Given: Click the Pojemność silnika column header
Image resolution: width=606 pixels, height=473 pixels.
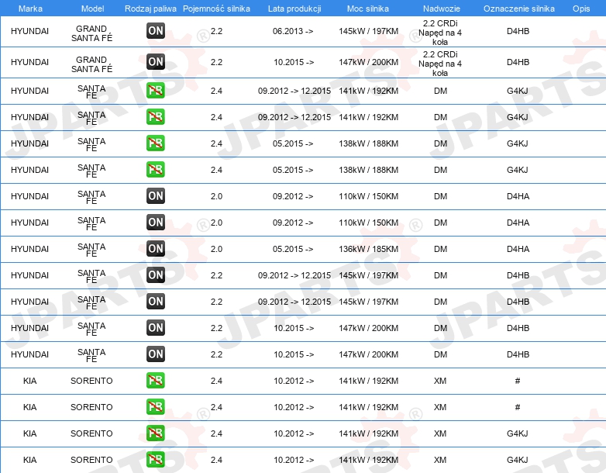Looking at the screenshot, I should click(216, 9).
